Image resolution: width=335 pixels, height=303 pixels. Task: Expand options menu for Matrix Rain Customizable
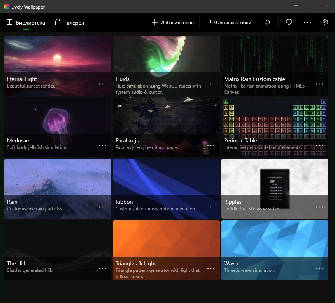pyautogui.click(x=319, y=84)
